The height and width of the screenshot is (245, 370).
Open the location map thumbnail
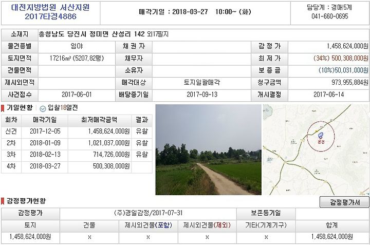pyautogui.click(x=316, y=150)
